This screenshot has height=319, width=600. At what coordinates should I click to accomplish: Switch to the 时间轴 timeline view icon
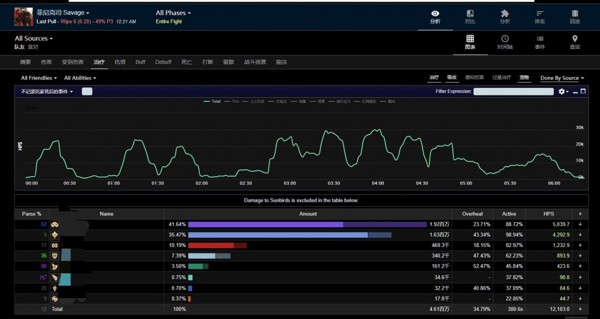(504, 42)
